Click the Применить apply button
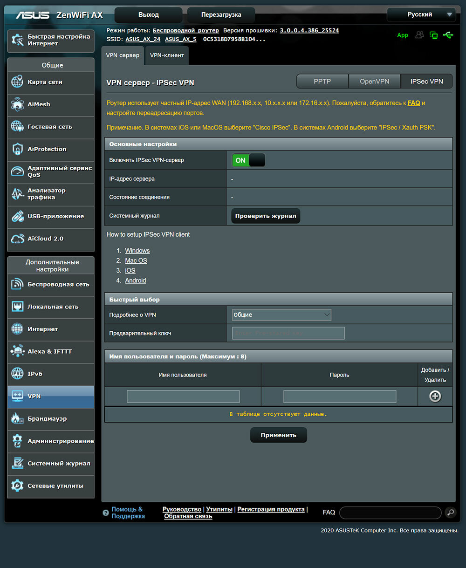 pyautogui.click(x=279, y=435)
